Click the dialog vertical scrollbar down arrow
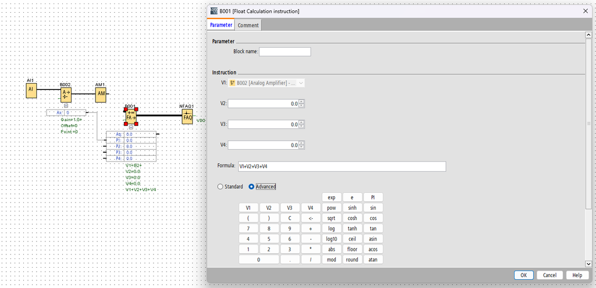Screen dimensions: 596x288 pos(589,264)
